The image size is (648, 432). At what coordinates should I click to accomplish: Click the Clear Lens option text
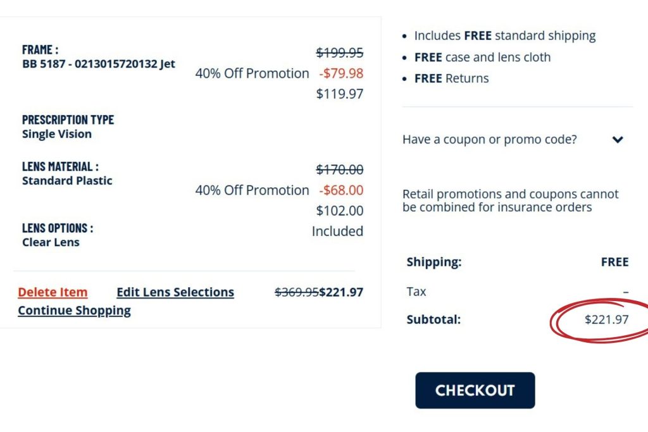(x=51, y=242)
